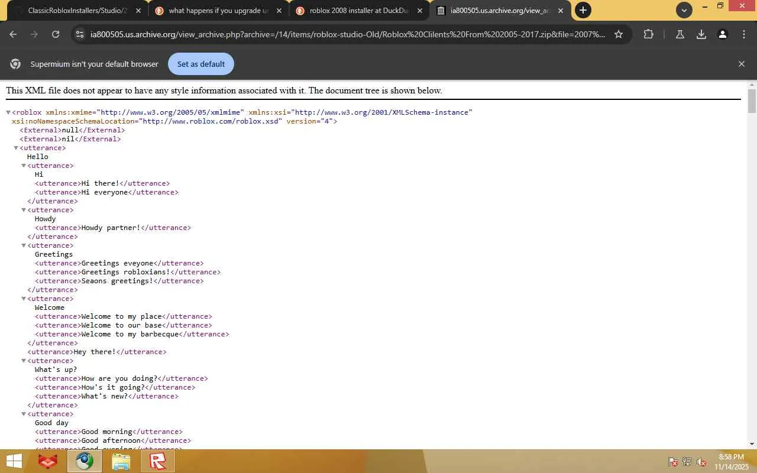This screenshot has width=757, height=473.
Task: Close the 'roblox 2008 installer at DuckDuckGo' tab
Action: pos(420,11)
